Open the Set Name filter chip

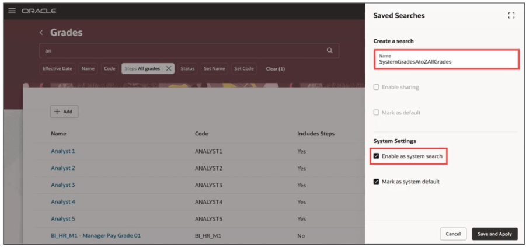(x=214, y=68)
